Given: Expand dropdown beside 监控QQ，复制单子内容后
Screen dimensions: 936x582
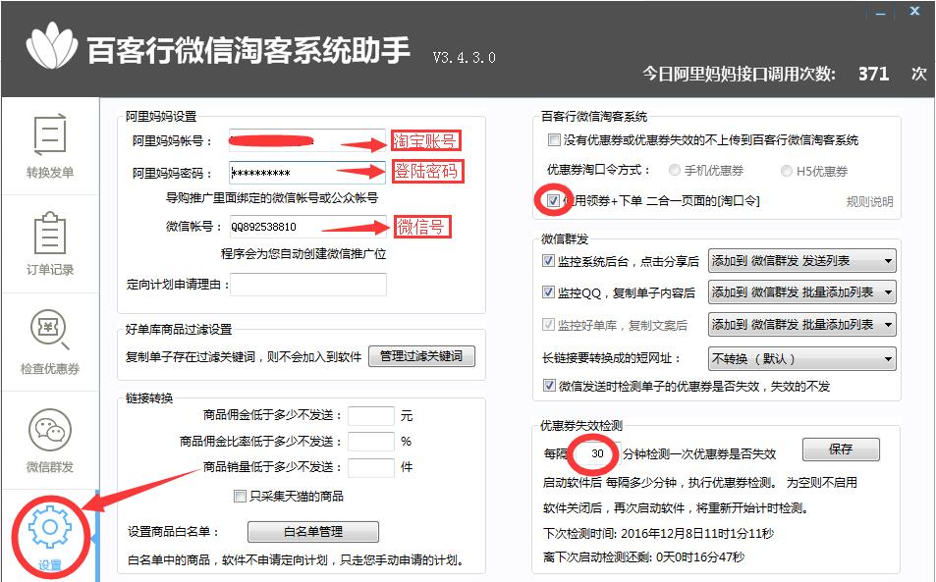Looking at the screenshot, I should pos(801,292).
